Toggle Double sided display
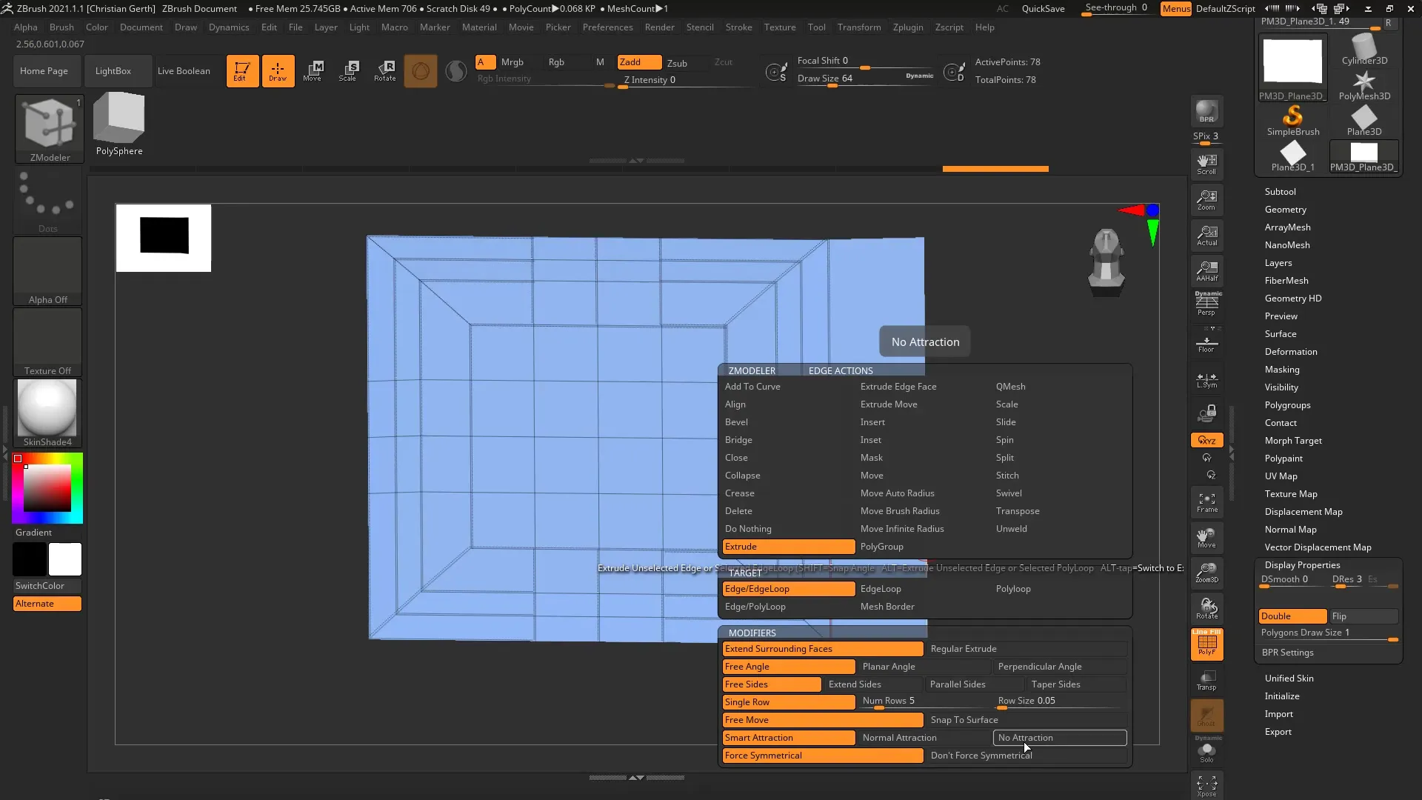 [1292, 616]
